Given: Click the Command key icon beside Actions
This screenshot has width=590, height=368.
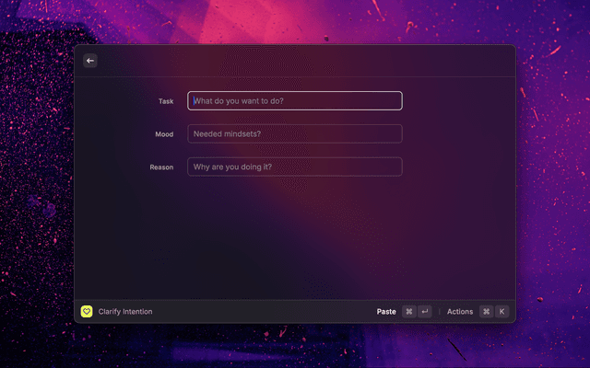Looking at the screenshot, I should click(486, 312).
